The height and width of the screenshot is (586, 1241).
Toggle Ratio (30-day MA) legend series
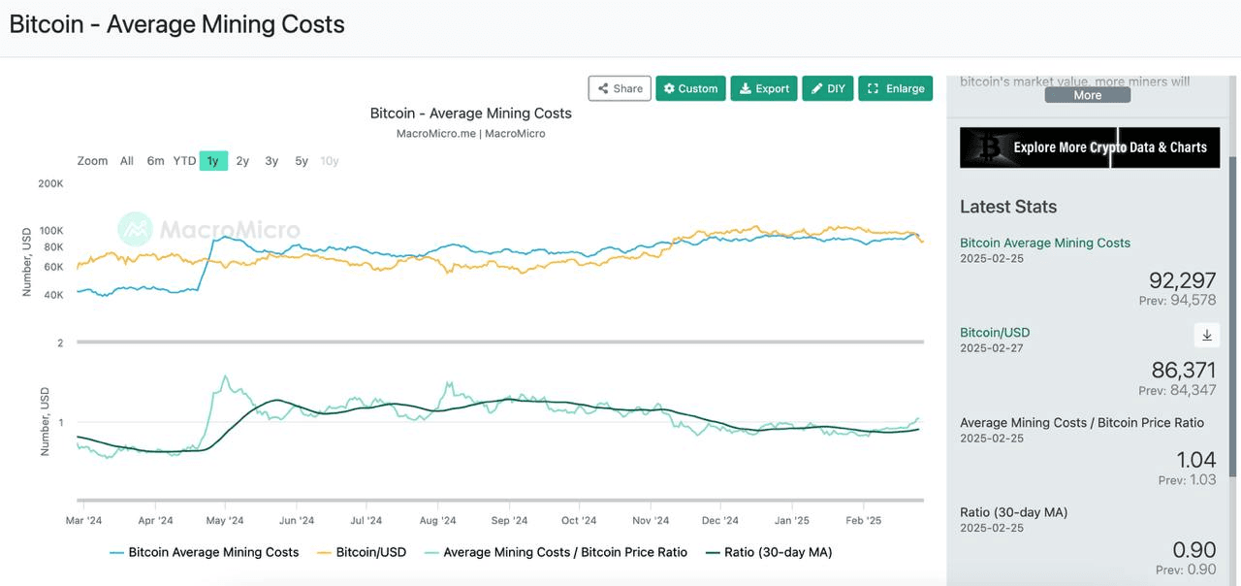click(x=769, y=552)
